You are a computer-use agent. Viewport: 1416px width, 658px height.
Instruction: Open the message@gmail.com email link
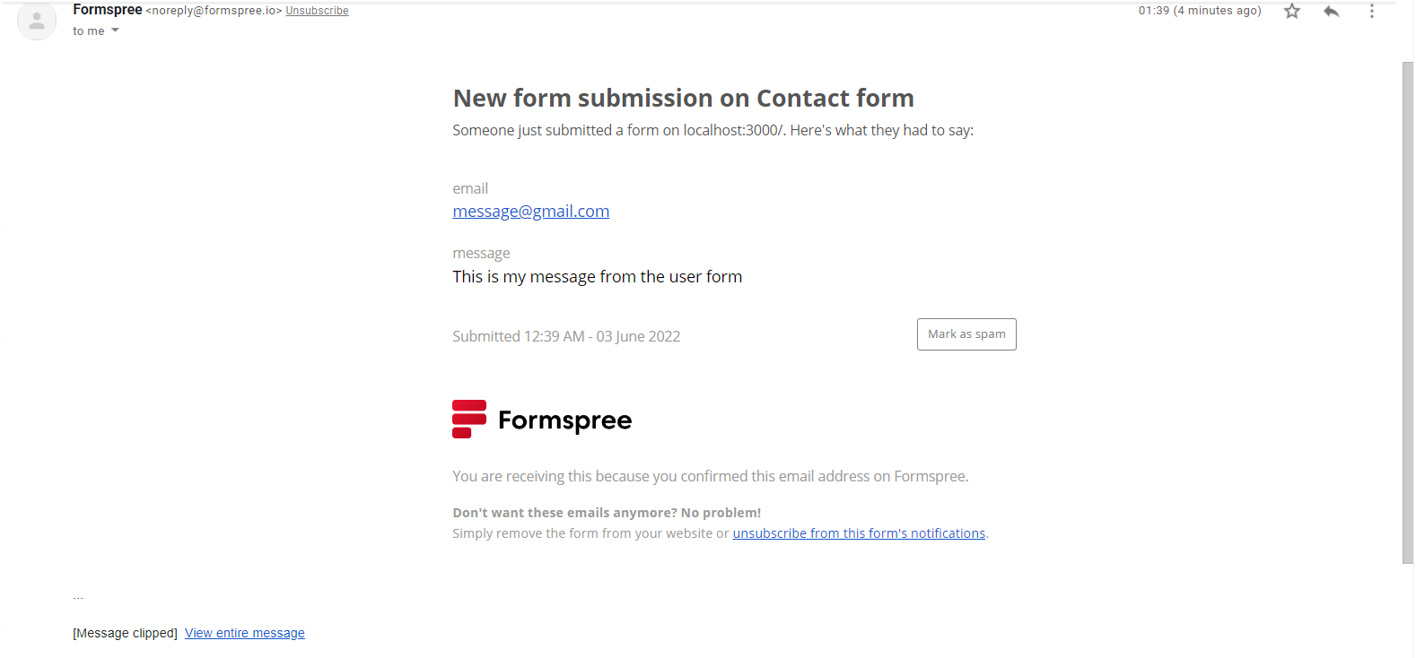[x=530, y=212]
